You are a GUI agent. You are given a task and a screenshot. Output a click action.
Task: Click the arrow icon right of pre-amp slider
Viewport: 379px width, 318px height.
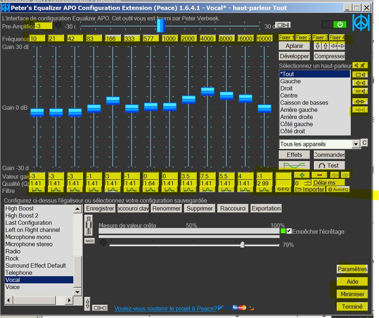coord(283,25)
